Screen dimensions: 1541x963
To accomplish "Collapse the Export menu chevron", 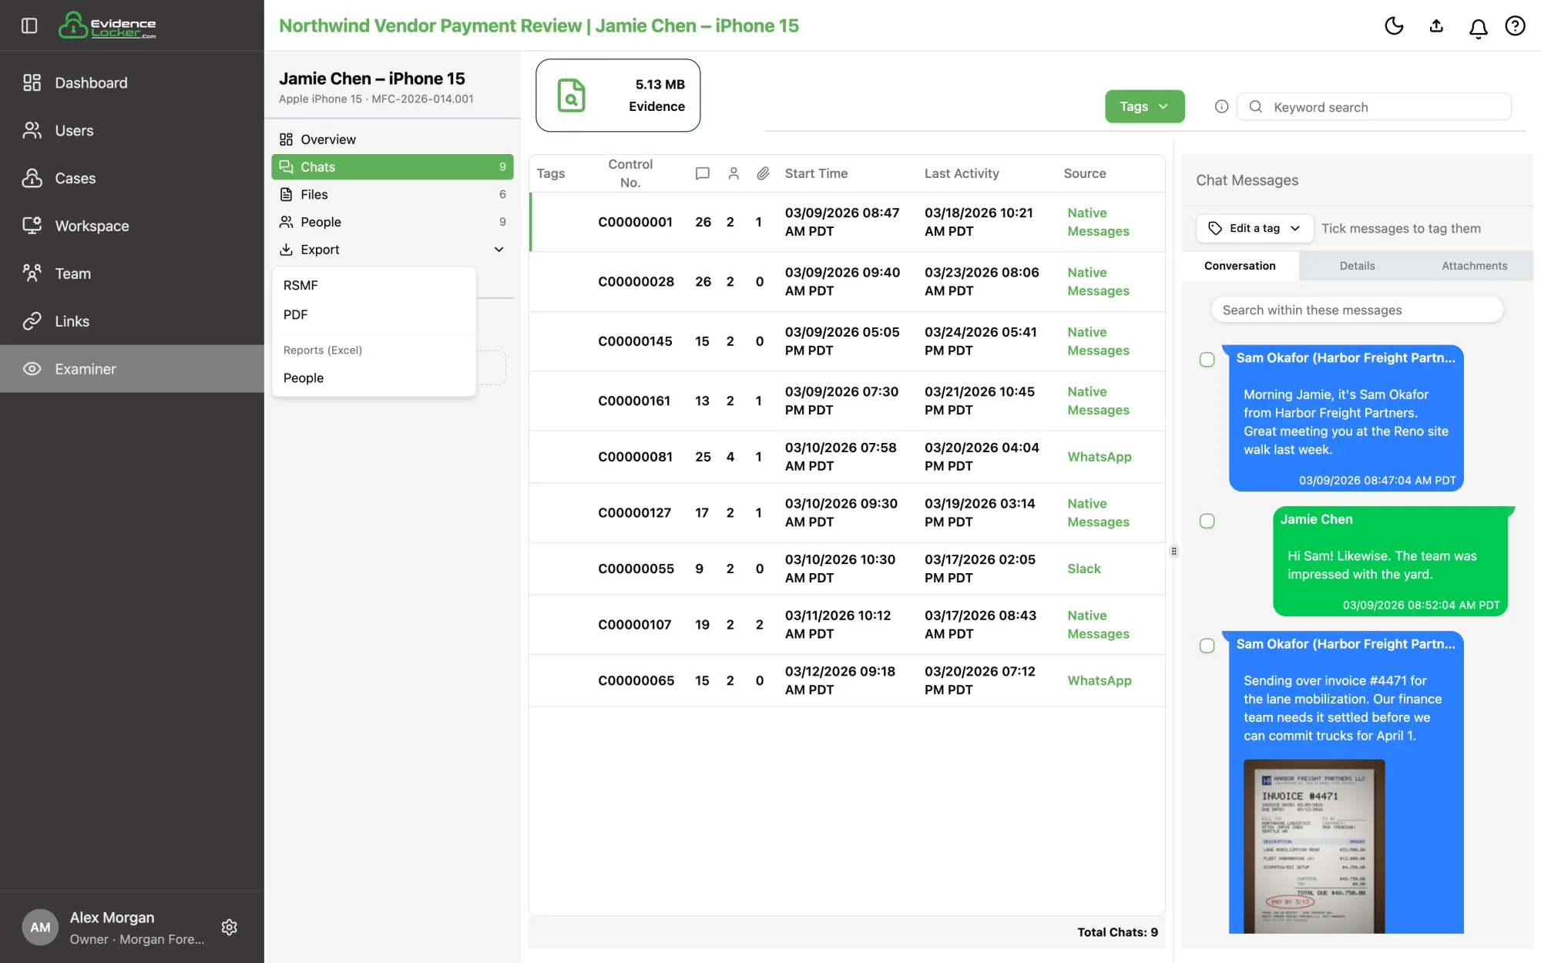I will point(499,250).
